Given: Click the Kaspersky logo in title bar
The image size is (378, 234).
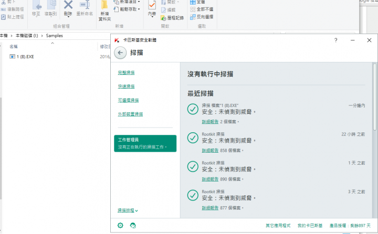Looking at the screenshot, I should pyautogui.click(x=117, y=40).
